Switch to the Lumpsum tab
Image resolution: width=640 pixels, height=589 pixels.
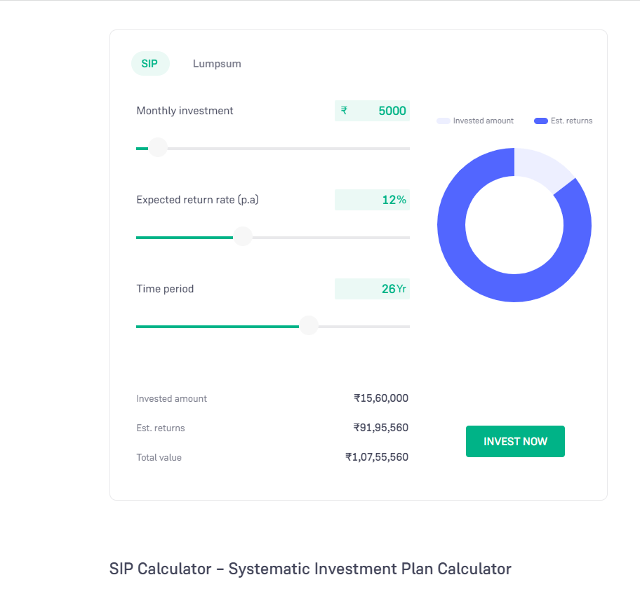pos(217,64)
